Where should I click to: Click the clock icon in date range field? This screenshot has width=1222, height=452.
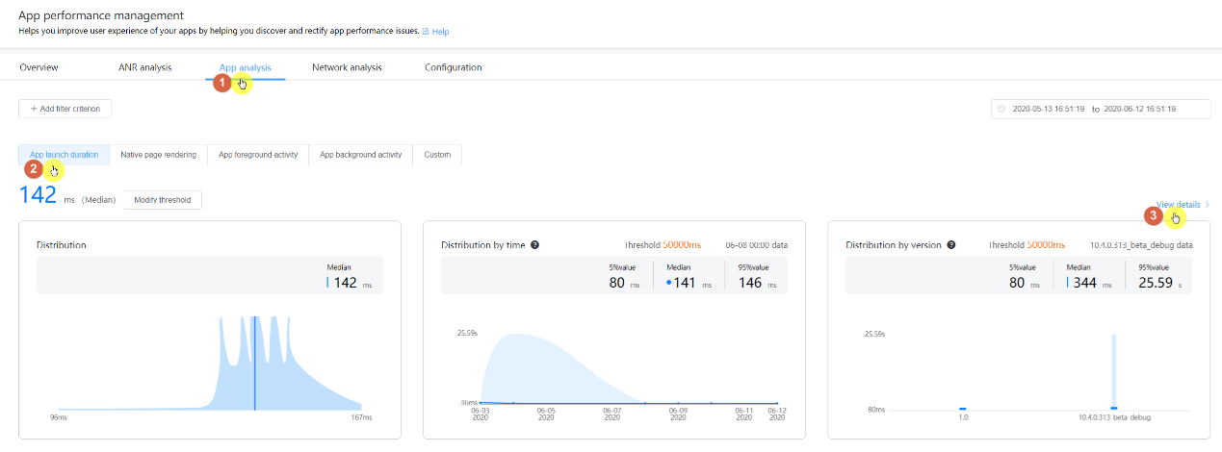(1001, 109)
